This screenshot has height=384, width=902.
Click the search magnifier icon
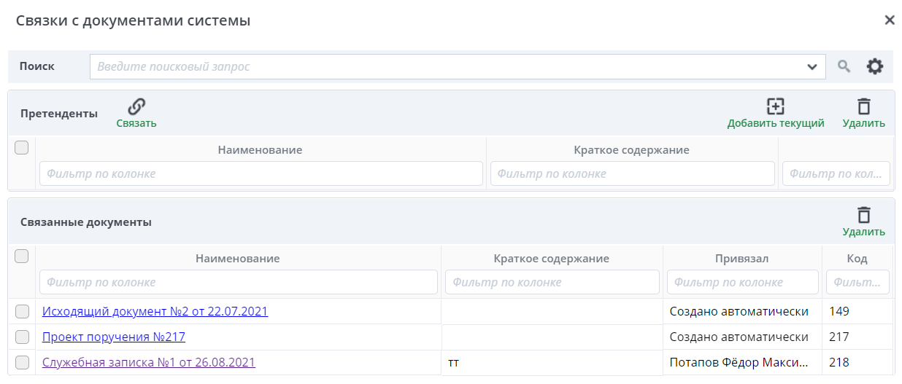844,66
